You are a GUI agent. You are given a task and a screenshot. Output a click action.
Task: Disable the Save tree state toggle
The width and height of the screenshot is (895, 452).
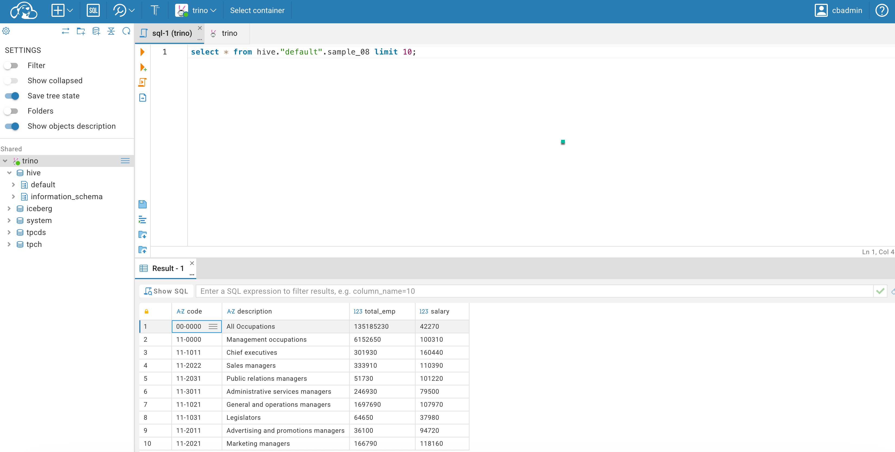pyautogui.click(x=11, y=96)
